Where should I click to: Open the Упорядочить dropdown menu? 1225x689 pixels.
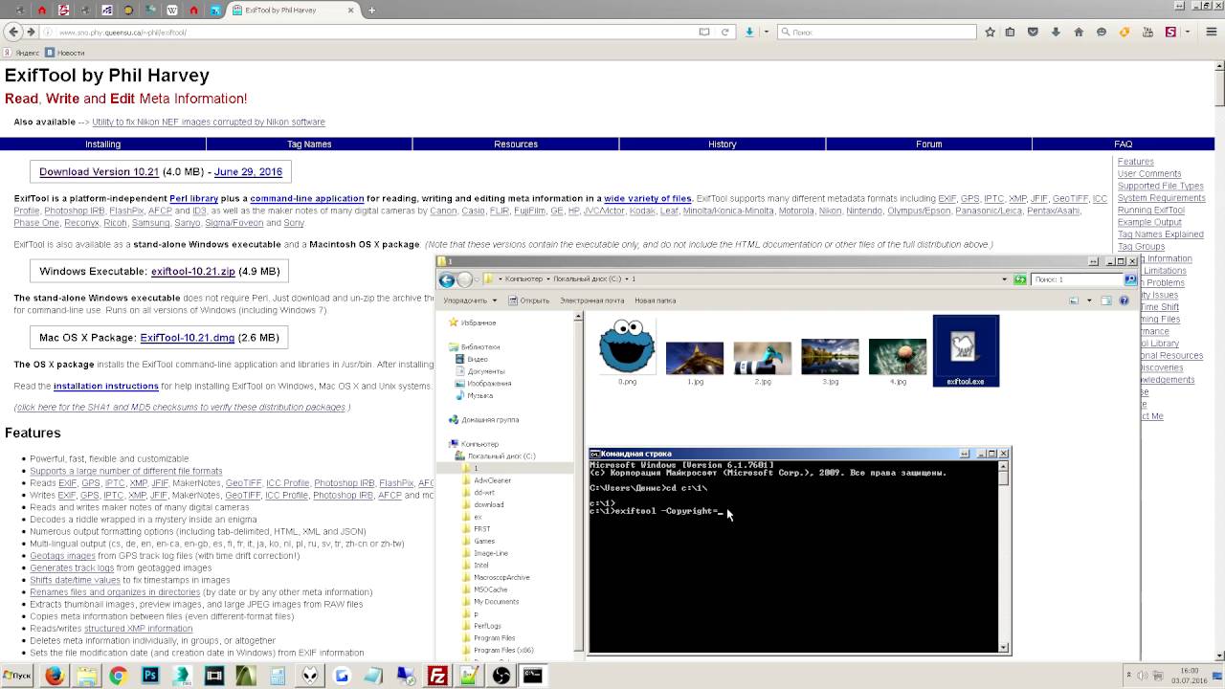coord(470,300)
